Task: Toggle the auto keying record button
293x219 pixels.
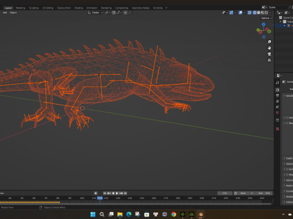Action: pyautogui.click(x=96, y=193)
